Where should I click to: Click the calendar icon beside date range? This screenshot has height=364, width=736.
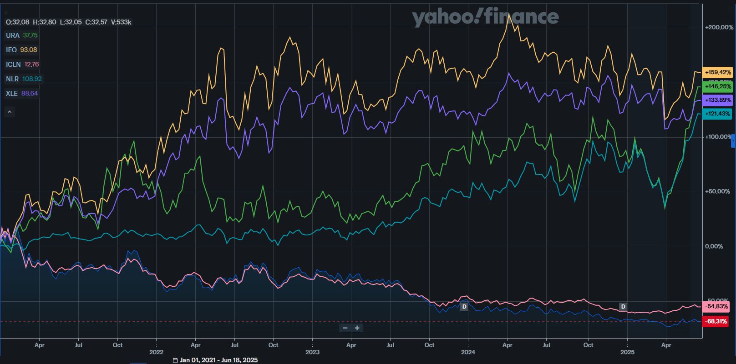pos(175,360)
